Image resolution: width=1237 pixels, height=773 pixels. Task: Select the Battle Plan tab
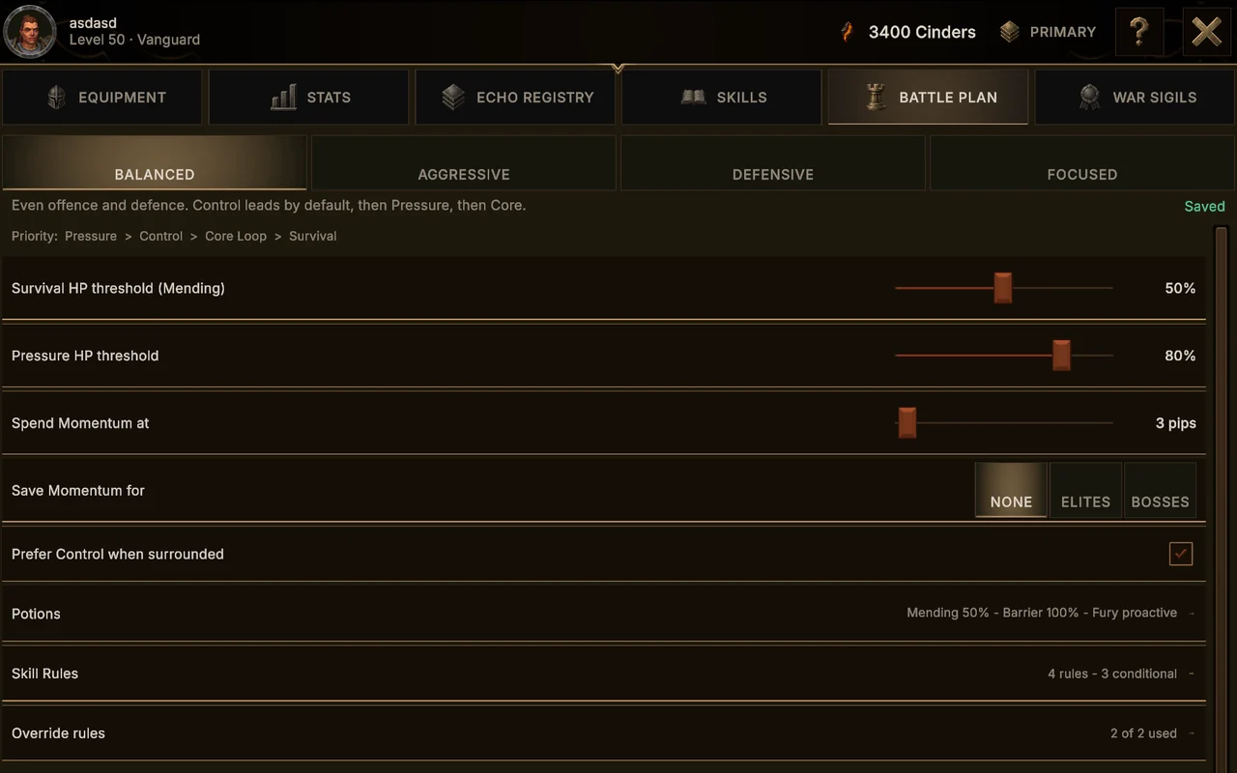[929, 97]
